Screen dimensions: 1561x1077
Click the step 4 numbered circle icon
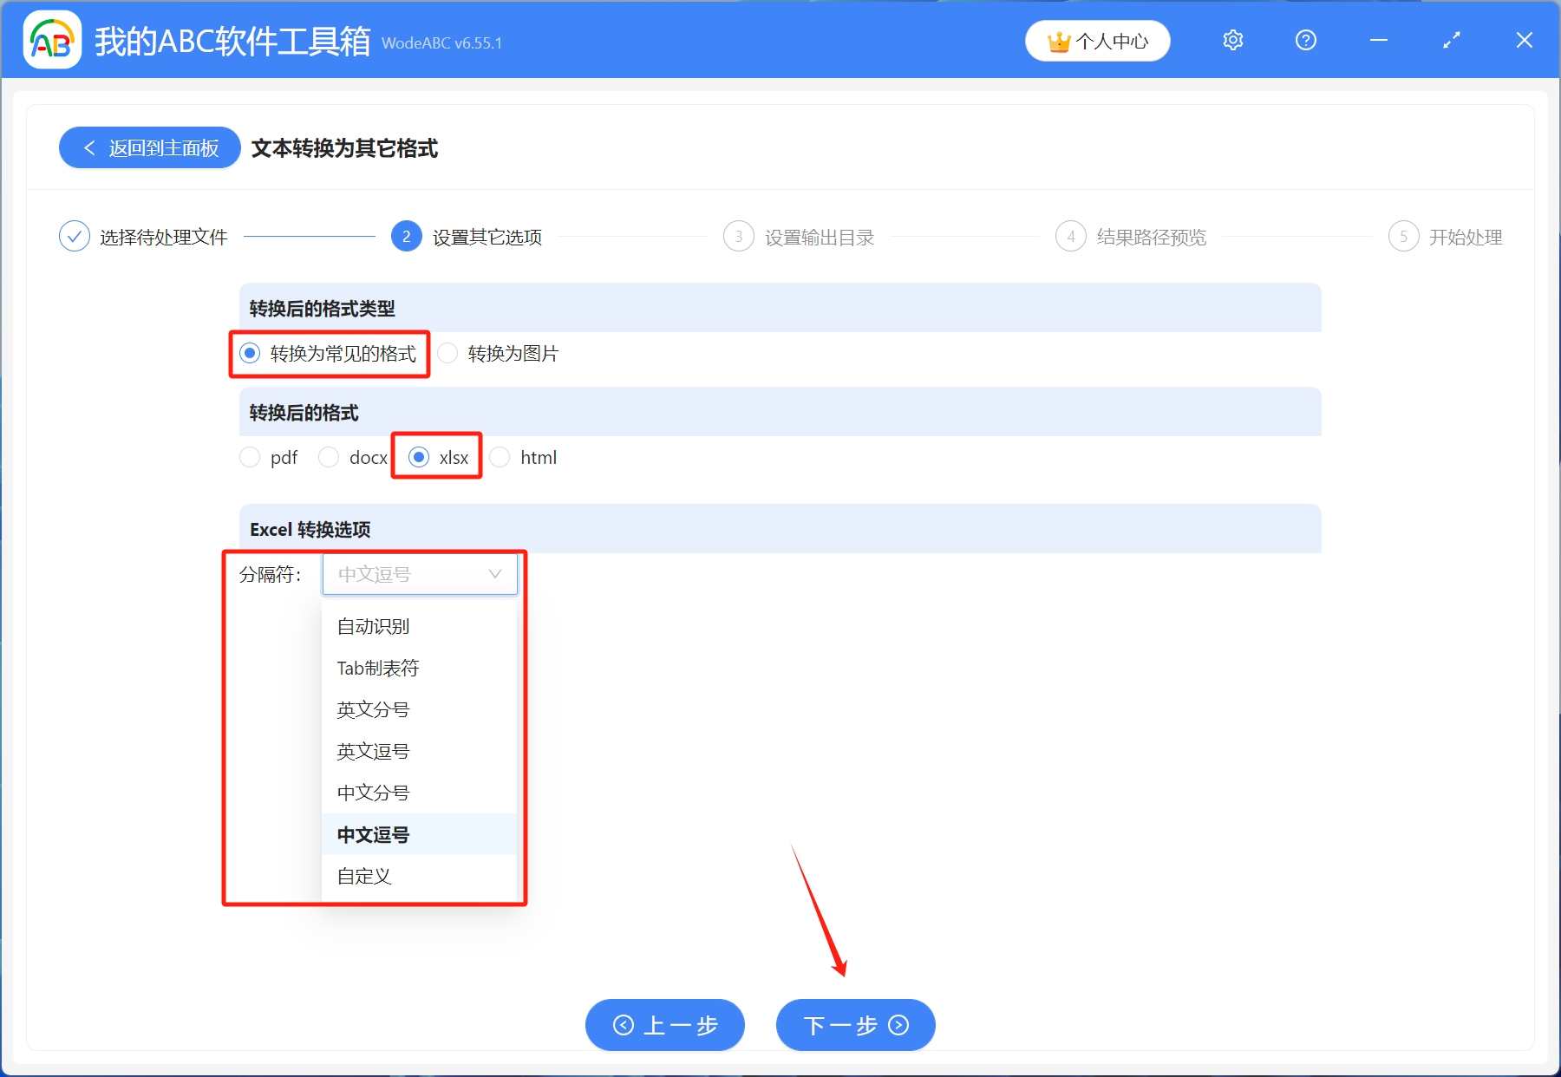1070,236
